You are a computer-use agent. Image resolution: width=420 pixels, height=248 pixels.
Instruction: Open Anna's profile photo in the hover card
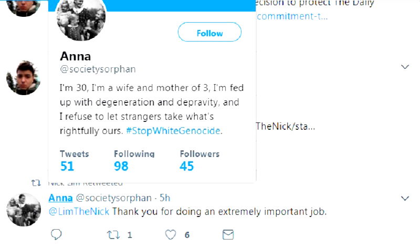click(80, 17)
